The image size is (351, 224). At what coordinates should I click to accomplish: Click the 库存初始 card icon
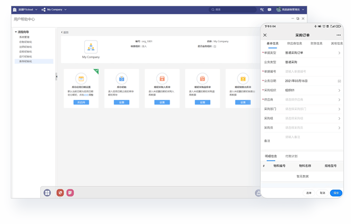tap(122, 78)
